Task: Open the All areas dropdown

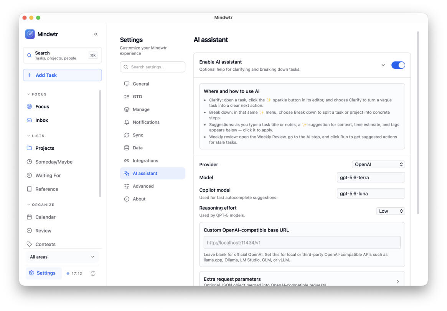Action: pyautogui.click(x=62, y=257)
